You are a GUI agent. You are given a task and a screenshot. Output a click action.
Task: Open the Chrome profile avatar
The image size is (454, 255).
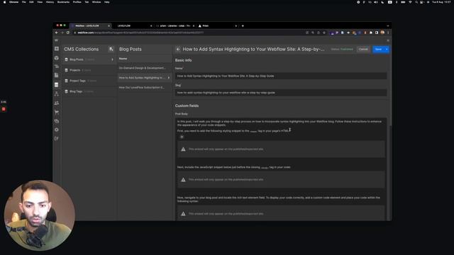pos(382,33)
